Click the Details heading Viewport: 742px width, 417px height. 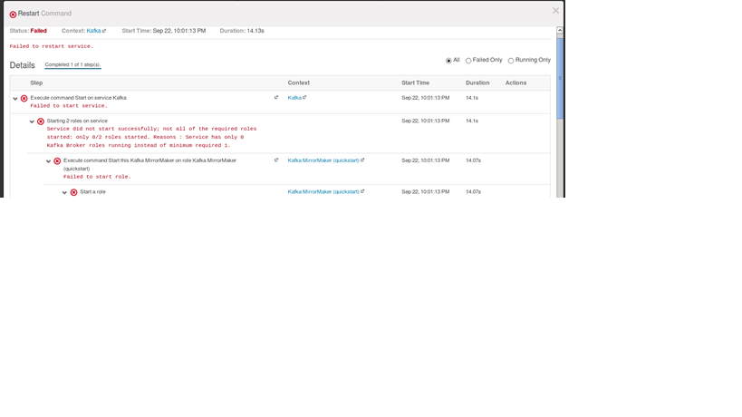pyautogui.click(x=23, y=65)
